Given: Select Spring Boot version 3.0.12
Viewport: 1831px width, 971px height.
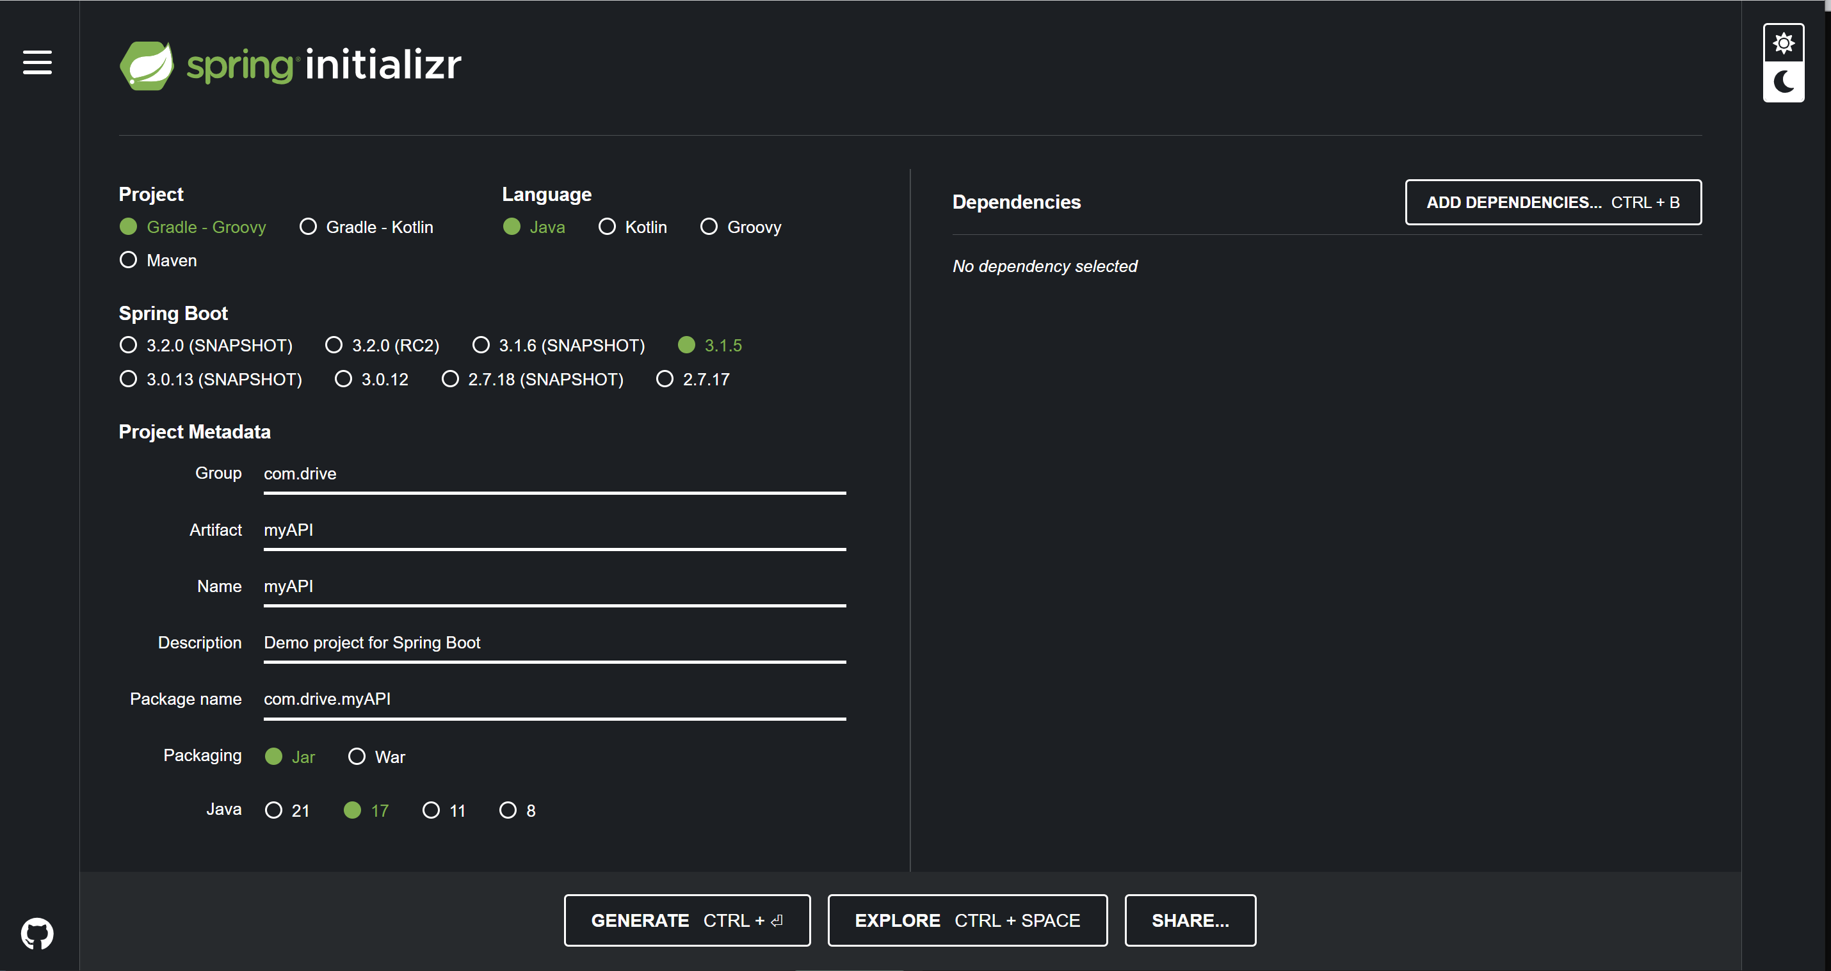Looking at the screenshot, I should click(x=343, y=379).
